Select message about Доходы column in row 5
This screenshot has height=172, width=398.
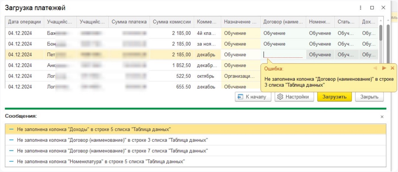(196, 129)
